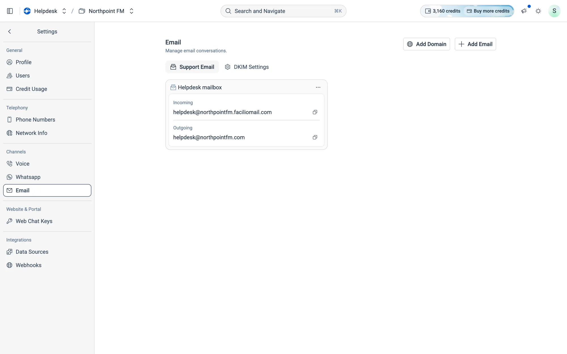Open Helpdesk mailbox three-dot menu
This screenshot has height=354, width=567.
(318, 88)
